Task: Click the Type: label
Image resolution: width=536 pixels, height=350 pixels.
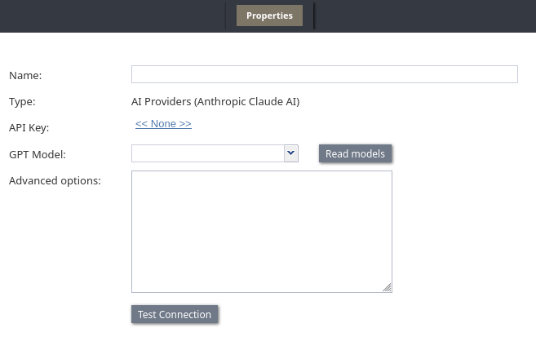Action: 22,102
